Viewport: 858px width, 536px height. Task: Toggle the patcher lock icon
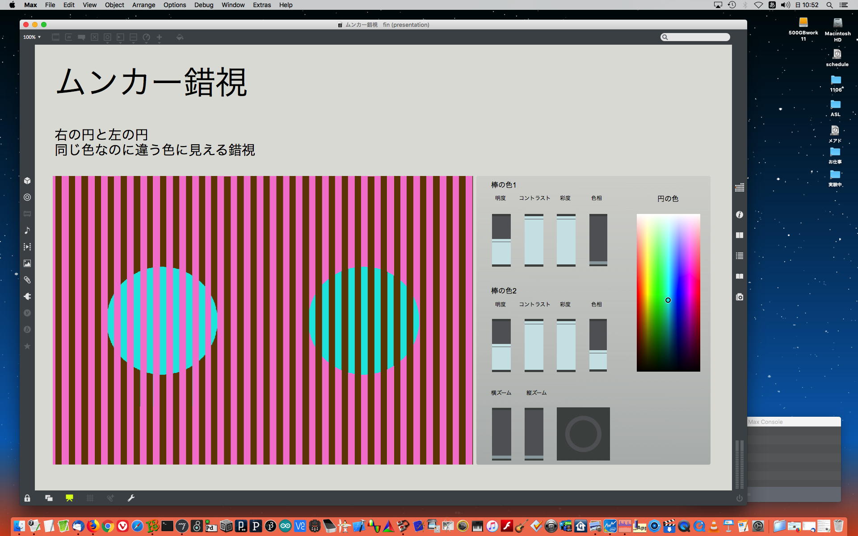(x=27, y=498)
